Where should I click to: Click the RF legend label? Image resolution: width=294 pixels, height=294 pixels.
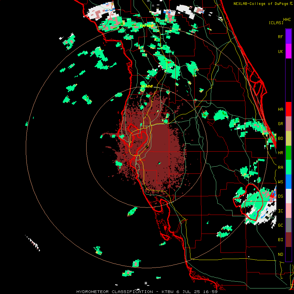(x=280, y=37)
